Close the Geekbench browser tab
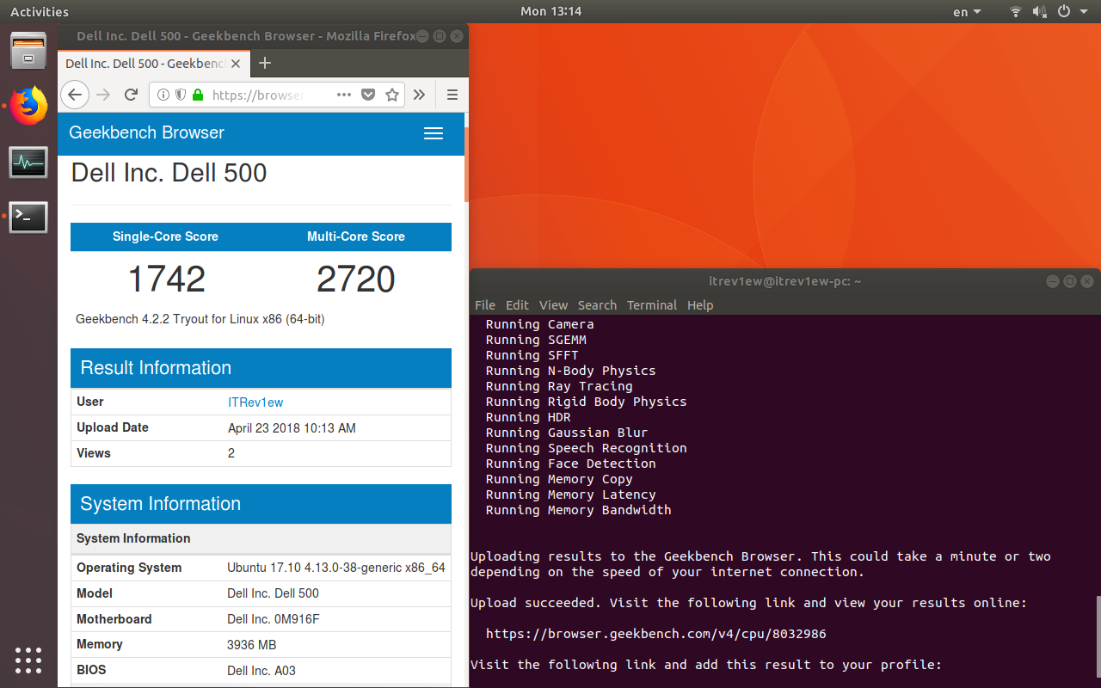1101x688 pixels. point(237,64)
